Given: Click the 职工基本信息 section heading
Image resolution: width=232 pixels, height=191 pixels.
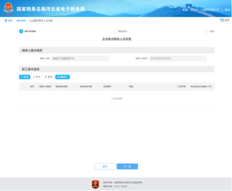Looking at the screenshot, I should coord(31,69).
